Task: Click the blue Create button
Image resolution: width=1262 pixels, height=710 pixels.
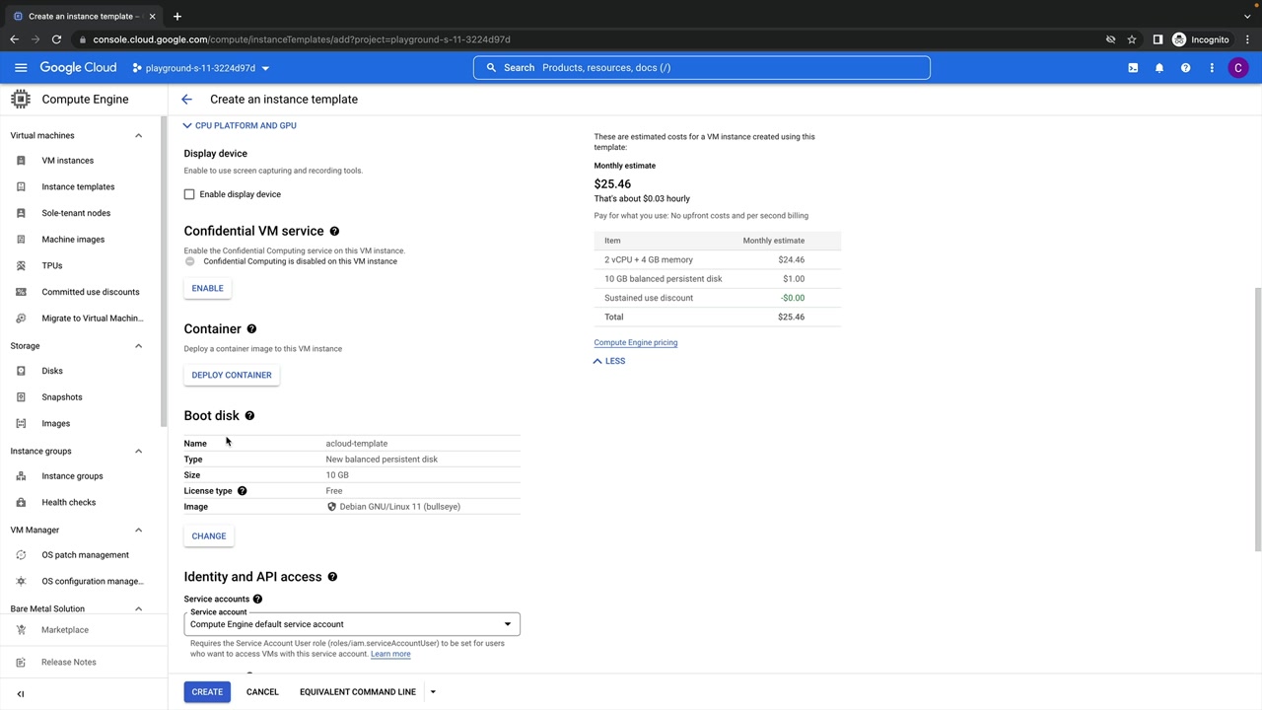Action: tap(207, 692)
